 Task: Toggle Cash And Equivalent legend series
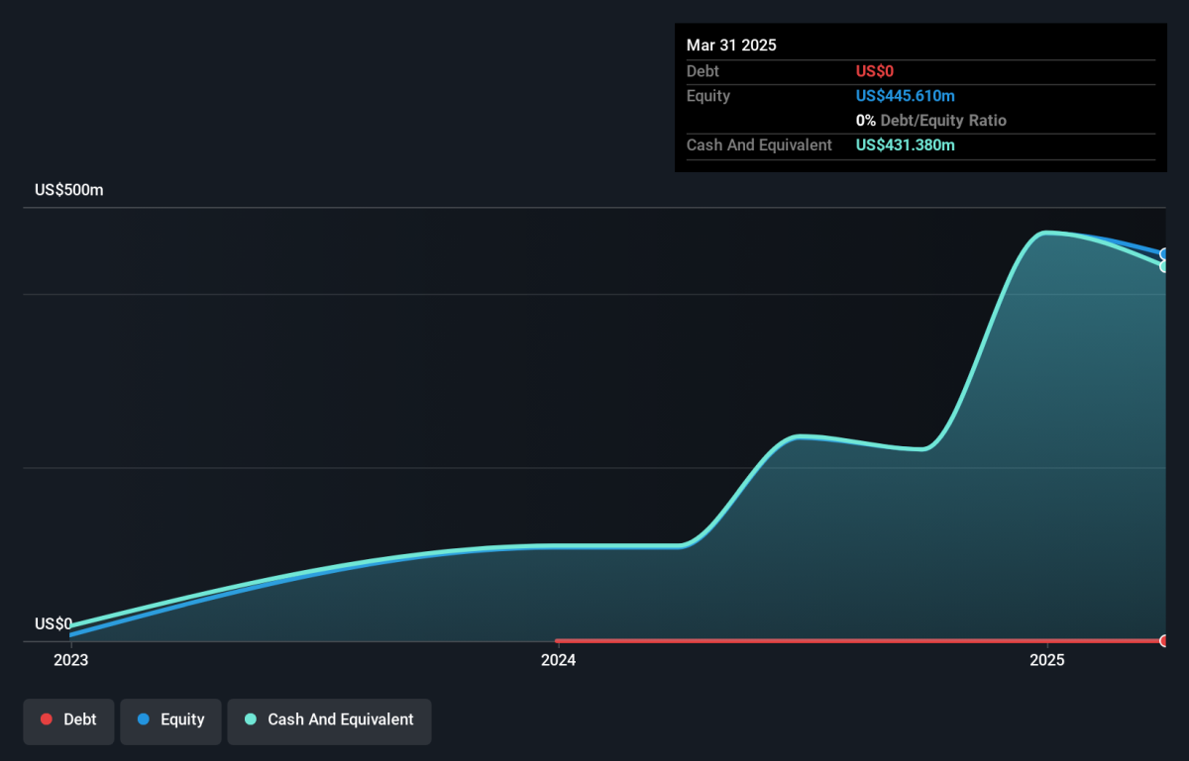click(329, 720)
